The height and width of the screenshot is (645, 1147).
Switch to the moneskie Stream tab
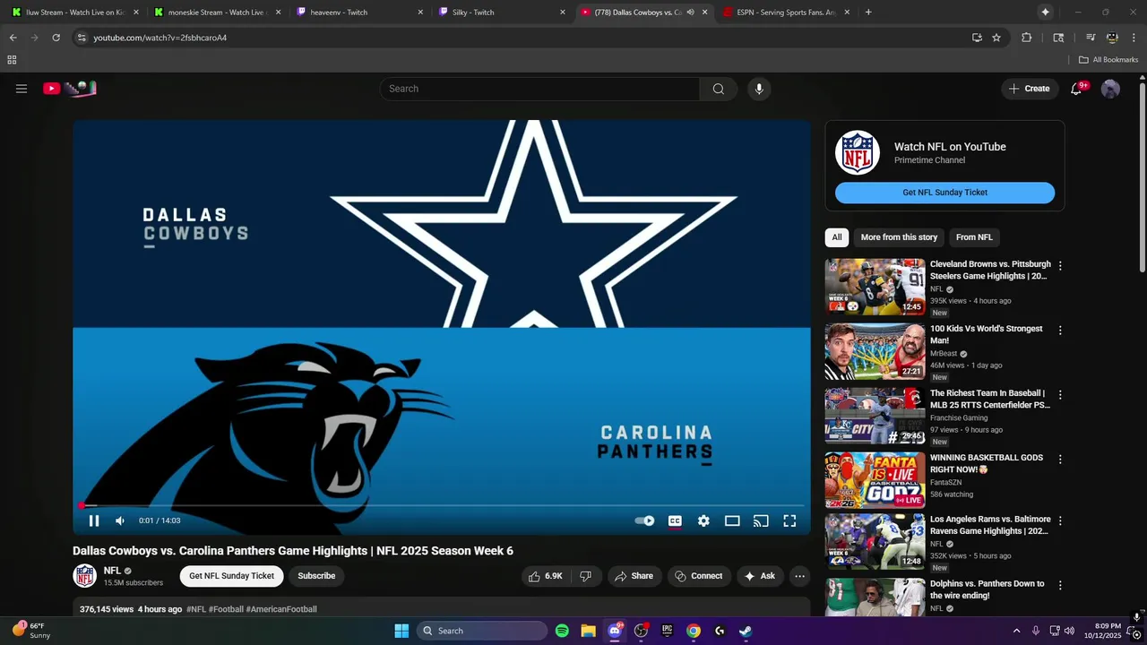point(217,13)
